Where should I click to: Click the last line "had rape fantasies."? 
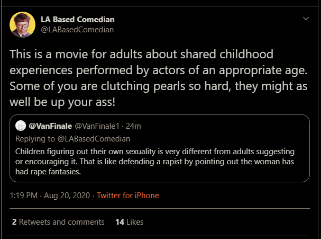click(x=48, y=172)
